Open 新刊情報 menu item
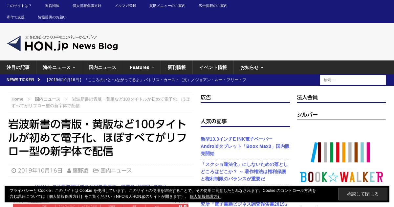The width and height of the screenshot is (394, 207). 177,67
